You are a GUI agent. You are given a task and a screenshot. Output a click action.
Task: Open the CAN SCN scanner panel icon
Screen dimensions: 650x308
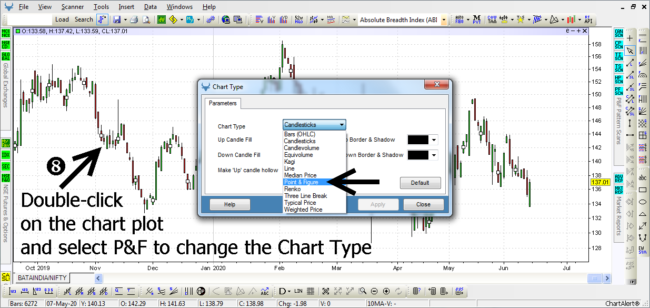pyautogui.click(x=618, y=34)
